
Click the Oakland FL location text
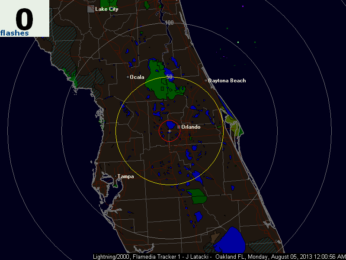coord(231,257)
